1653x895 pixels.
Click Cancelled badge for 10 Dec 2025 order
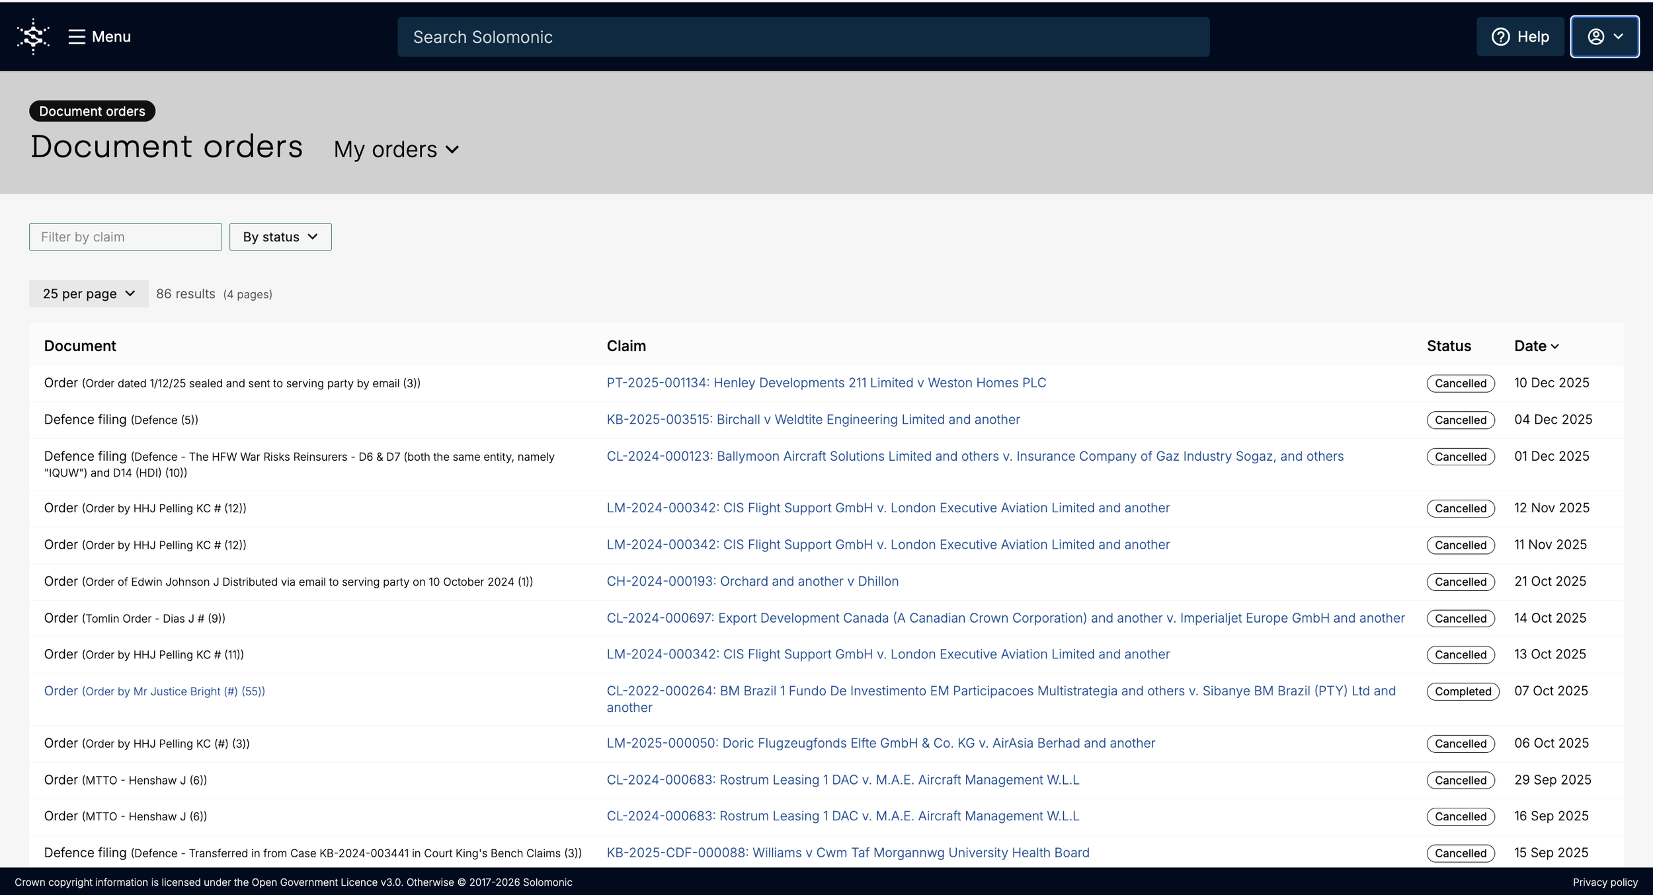click(x=1460, y=383)
